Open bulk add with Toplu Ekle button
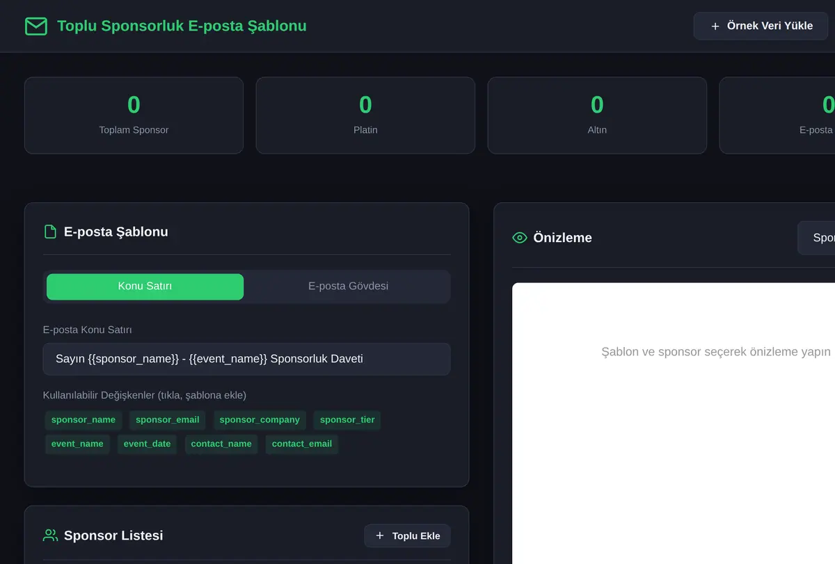This screenshot has height=564, width=835. click(407, 536)
